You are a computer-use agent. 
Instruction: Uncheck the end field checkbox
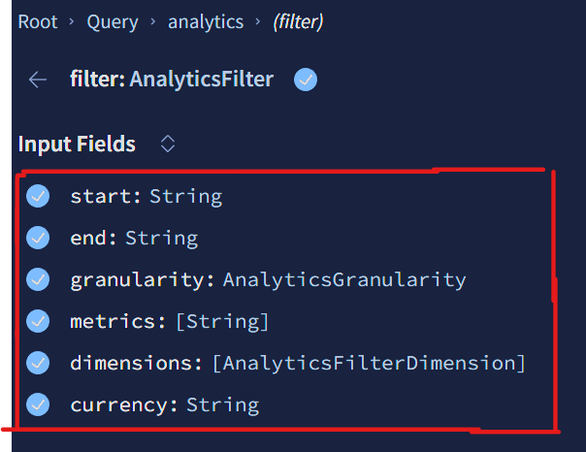click(38, 238)
